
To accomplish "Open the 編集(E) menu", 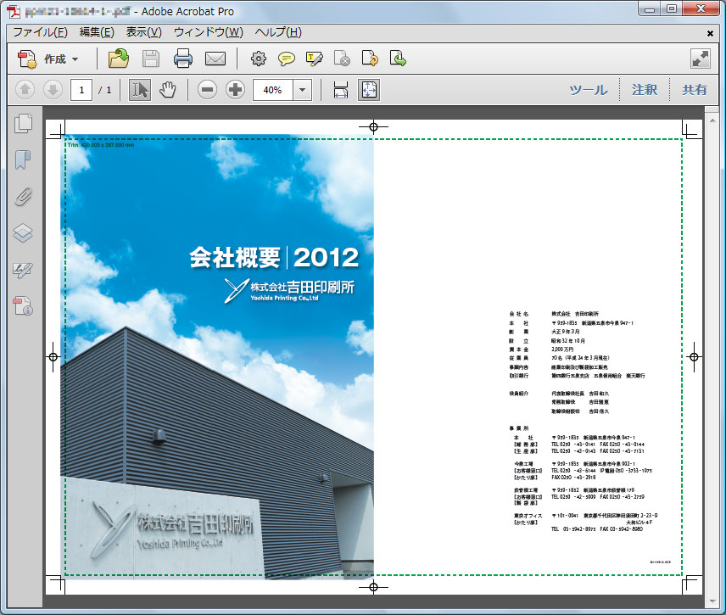I will pyautogui.click(x=97, y=32).
